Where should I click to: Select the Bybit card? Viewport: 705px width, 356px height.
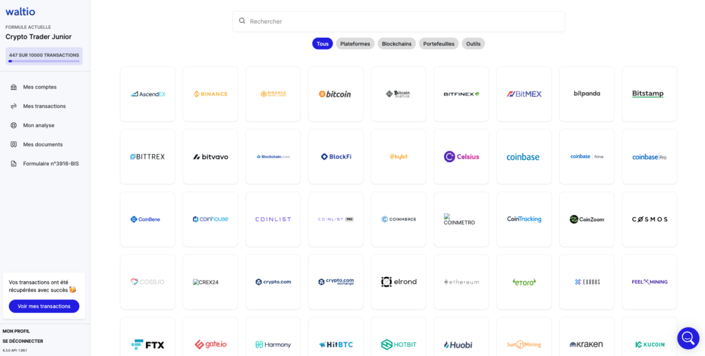pyautogui.click(x=399, y=157)
